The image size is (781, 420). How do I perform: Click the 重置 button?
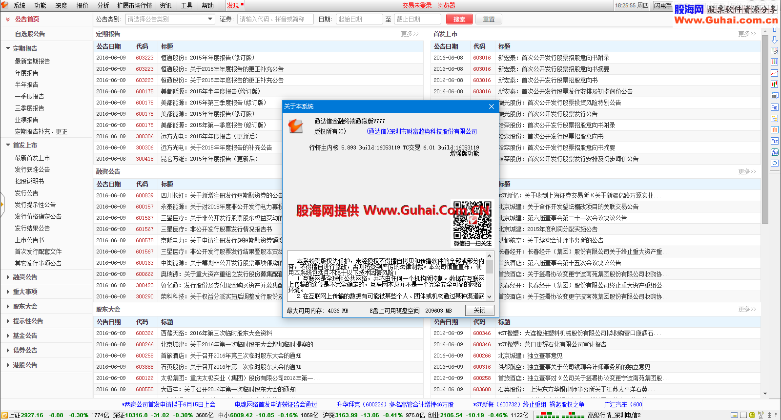(489, 19)
